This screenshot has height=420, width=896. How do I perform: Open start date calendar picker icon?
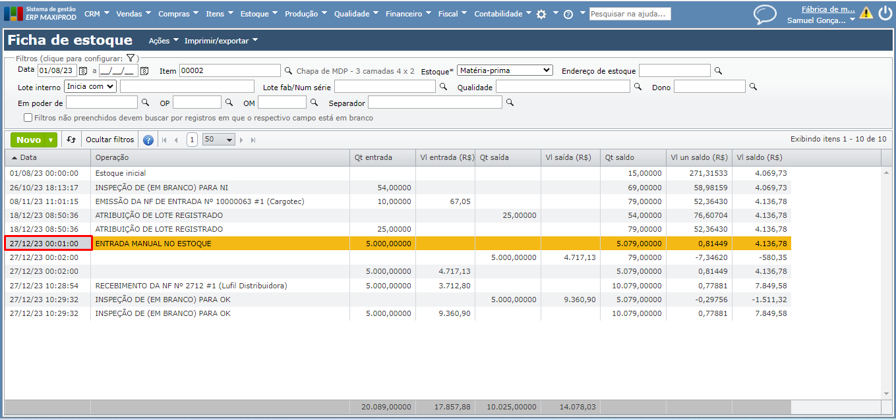pos(83,70)
